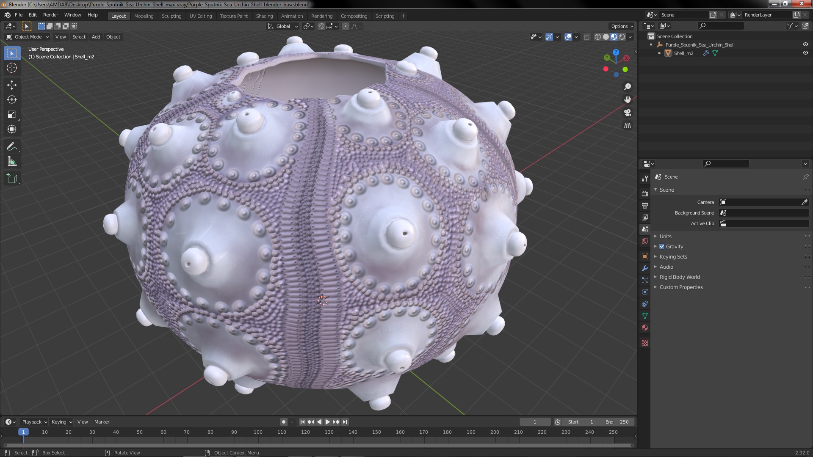Open the Object Mode dropdown
The image size is (813, 457).
pos(28,37)
